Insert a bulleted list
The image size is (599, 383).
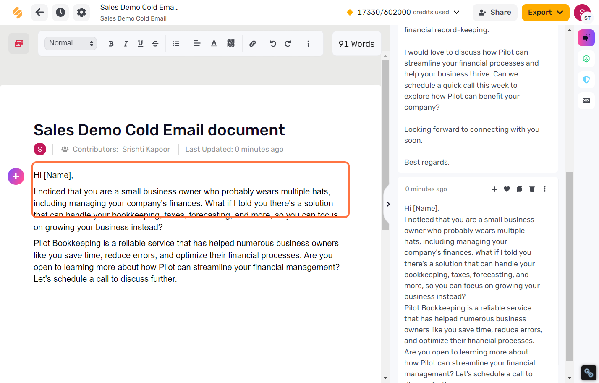pos(176,44)
